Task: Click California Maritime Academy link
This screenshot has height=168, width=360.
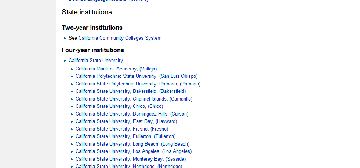Action: point(106,69)
